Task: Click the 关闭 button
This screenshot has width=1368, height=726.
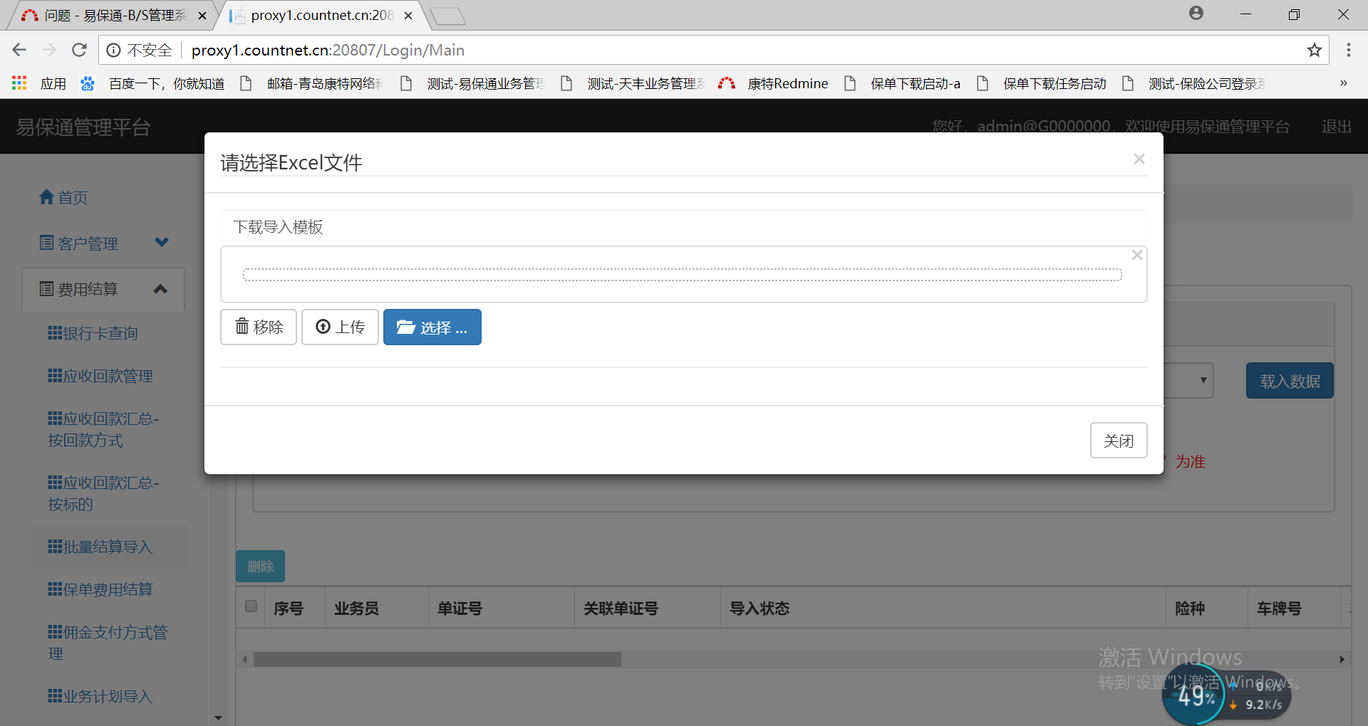Action: pos(1119,441)
